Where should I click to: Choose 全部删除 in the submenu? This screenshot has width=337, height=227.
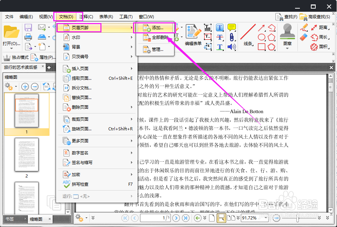[155, 37]
